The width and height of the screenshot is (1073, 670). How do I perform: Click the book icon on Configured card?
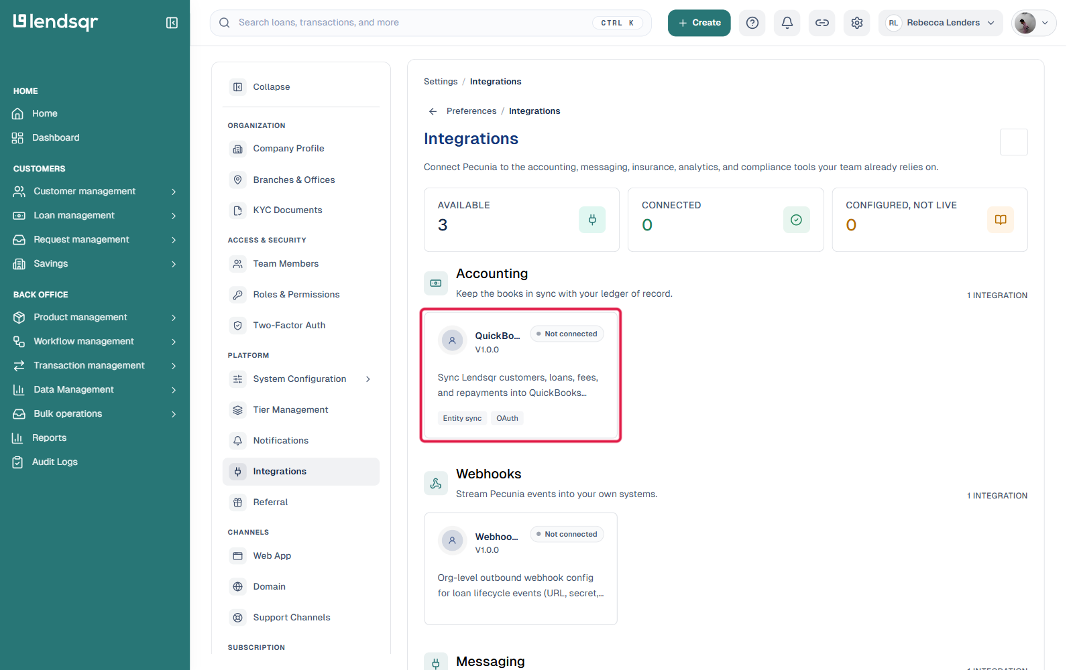[x=1001, y=220]
